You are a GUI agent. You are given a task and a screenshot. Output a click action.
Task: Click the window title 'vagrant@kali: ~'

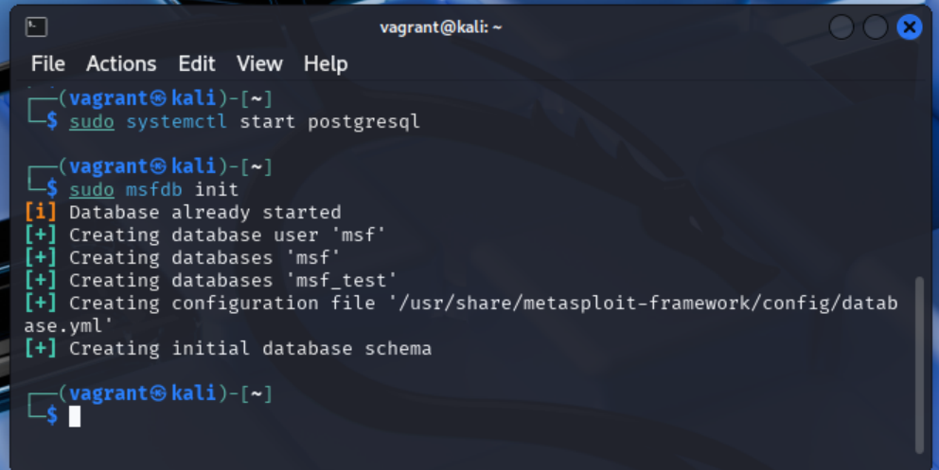pos(441,27)
